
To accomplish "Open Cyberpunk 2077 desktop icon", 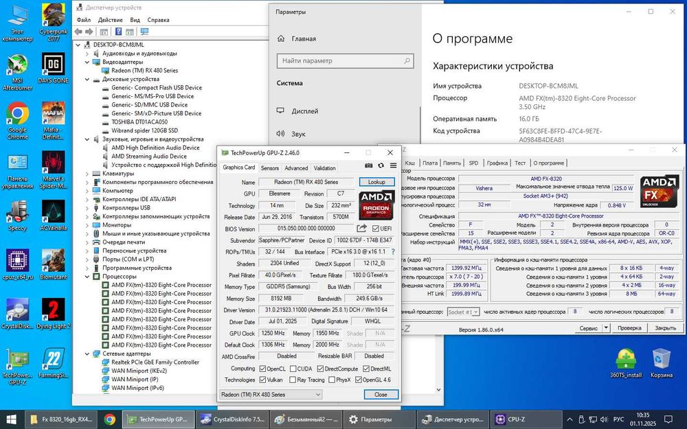I will tap(54, 22).
